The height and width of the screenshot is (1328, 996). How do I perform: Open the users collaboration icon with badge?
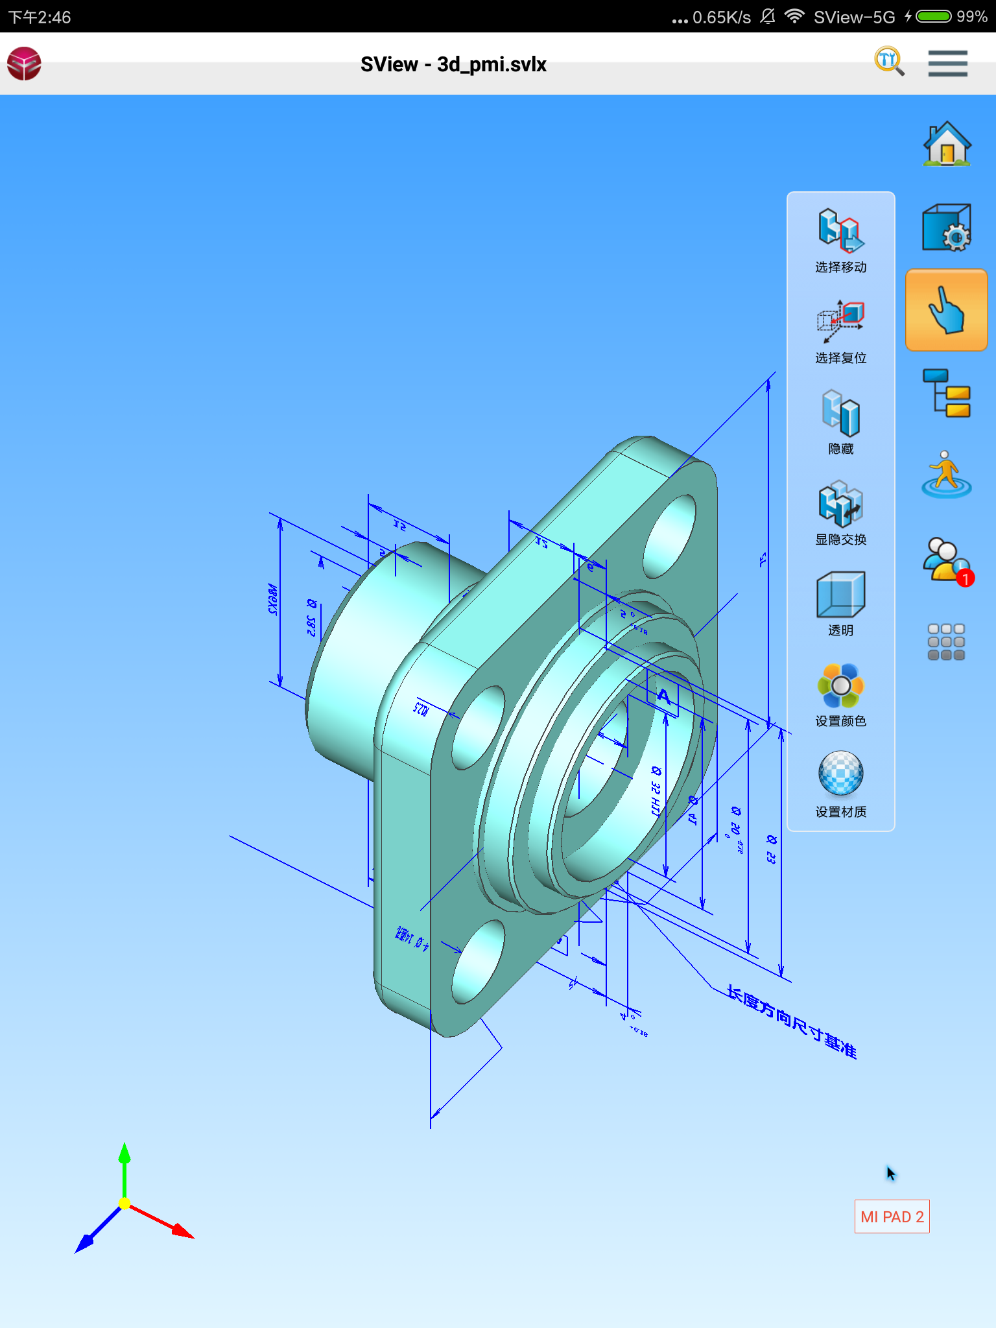click(x=947, y=560)
